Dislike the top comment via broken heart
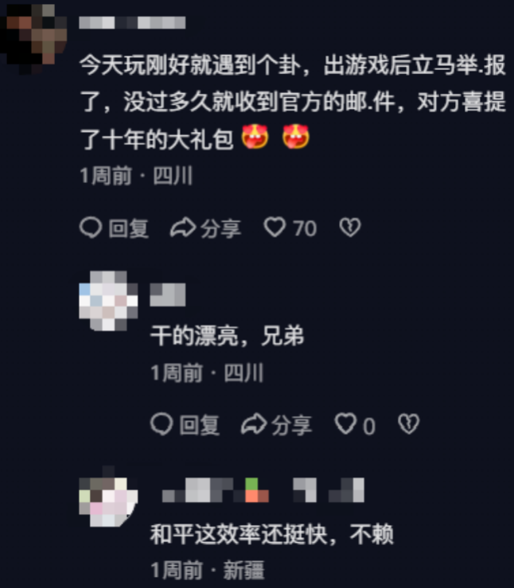The width and height of the screenshot is (514, 588). click(x=350, y=228)
